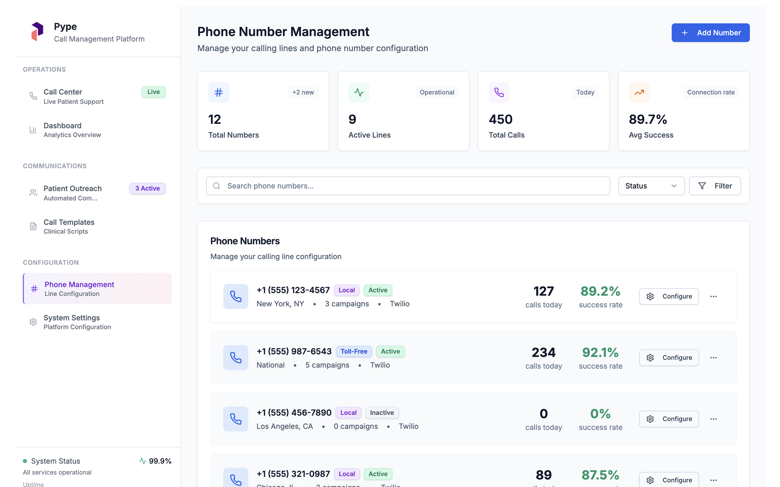
Task: Click the Live badge on Call Center
Action: tap(154, 92)
